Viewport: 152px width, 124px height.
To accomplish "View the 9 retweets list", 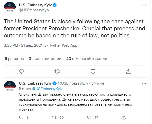I will [x=14, y=59].
